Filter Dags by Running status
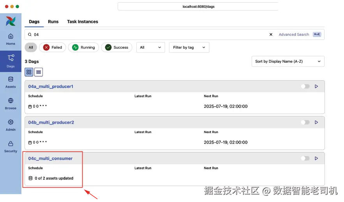The width and height of the screenshot is (344, 202). point(83,47)
